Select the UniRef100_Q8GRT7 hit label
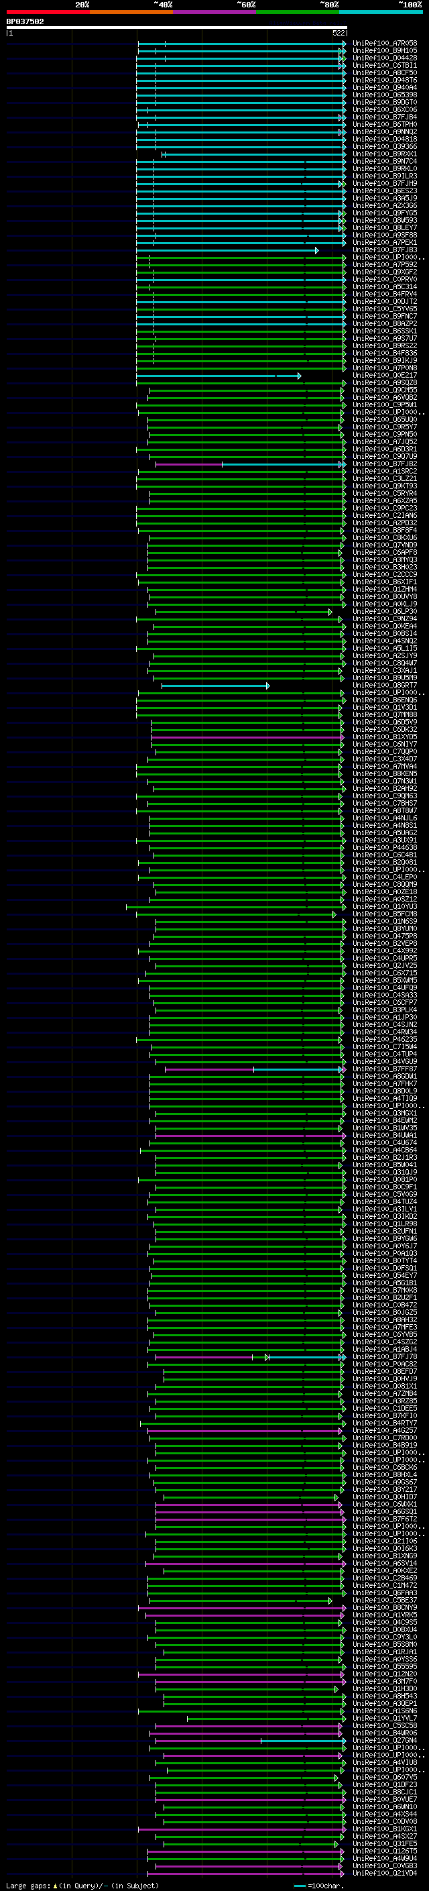Screen dimensions: 429x1891 coord(385,685)
